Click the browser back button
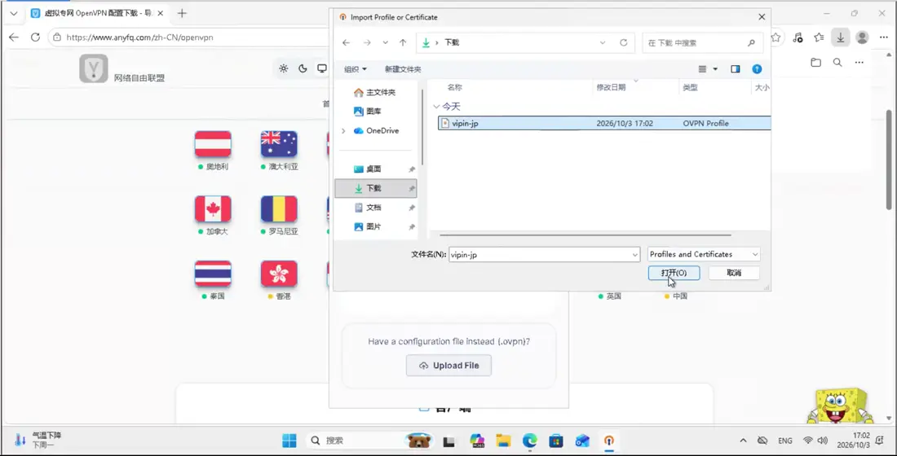897x456 pixels. (x=14, y=37)
